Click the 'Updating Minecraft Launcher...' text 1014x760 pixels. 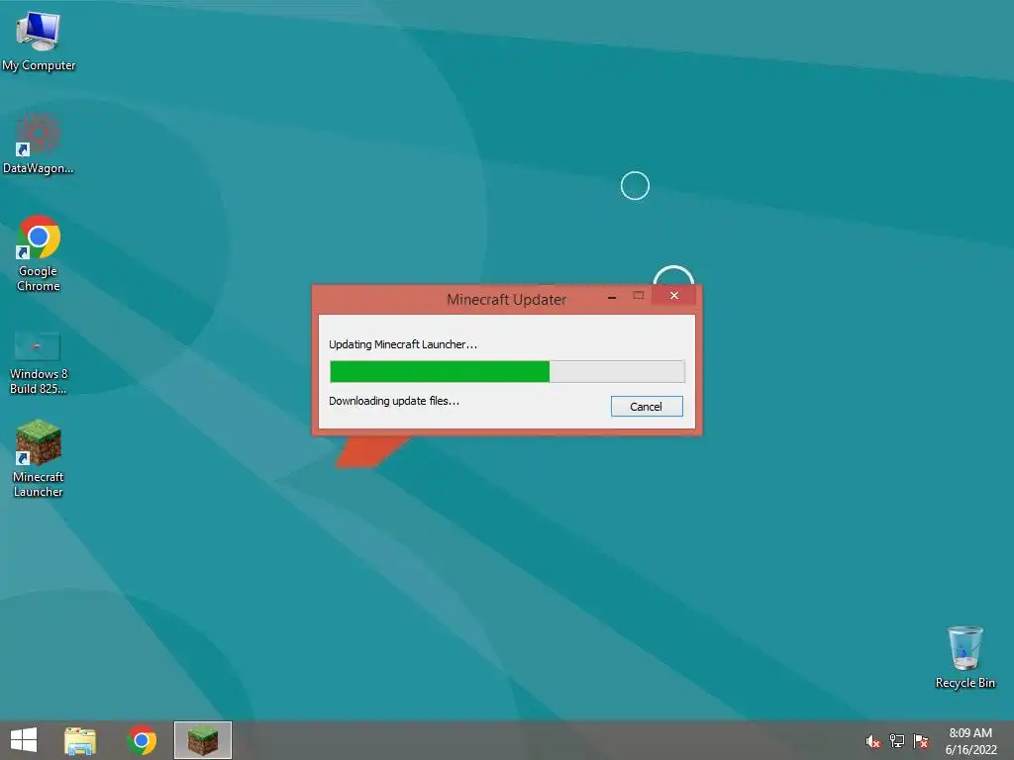[403, 344]
